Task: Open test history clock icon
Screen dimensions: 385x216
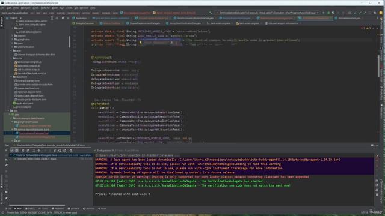Action: coord(60,151)
